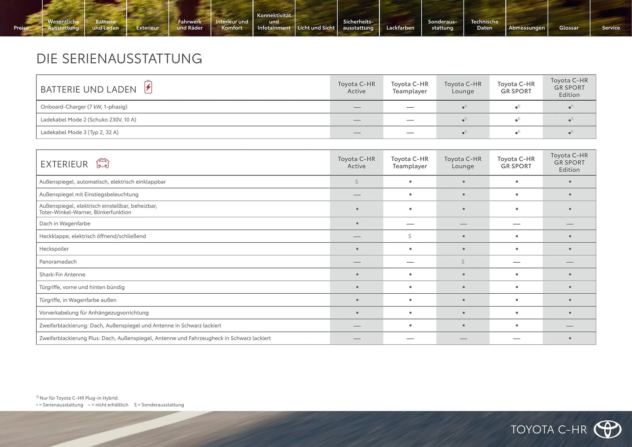Navigate to Technische Daten
The height and width of the screenshot is (447, 632).
point(484,25)
